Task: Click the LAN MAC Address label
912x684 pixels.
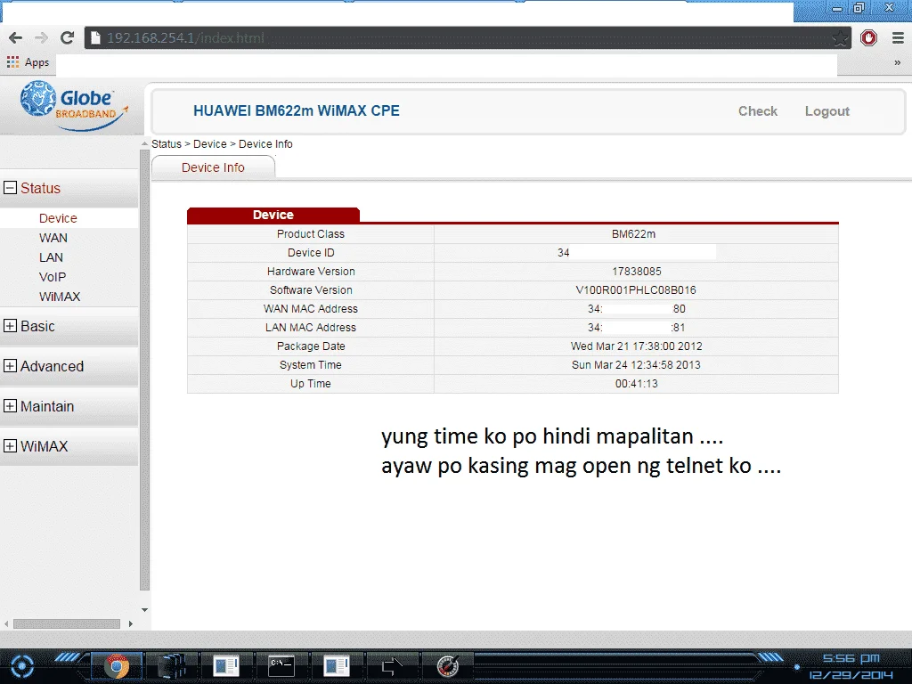Action: [x=311, y=328]
